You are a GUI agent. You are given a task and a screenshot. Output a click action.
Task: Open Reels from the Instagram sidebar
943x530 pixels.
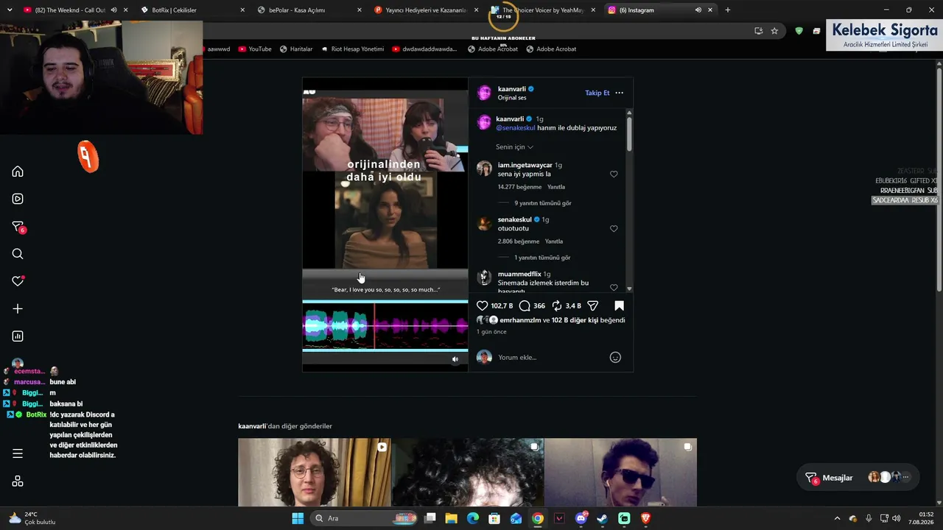[x=18, y=199]
